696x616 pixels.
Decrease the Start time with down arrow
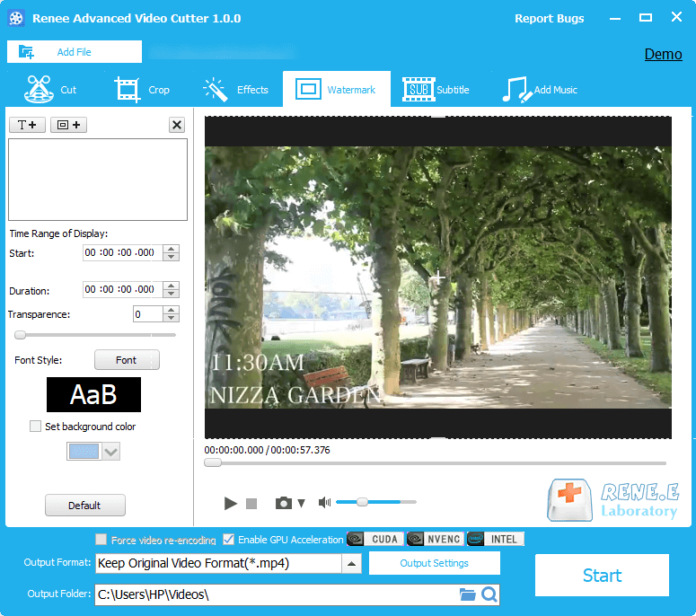click(171, 257)
